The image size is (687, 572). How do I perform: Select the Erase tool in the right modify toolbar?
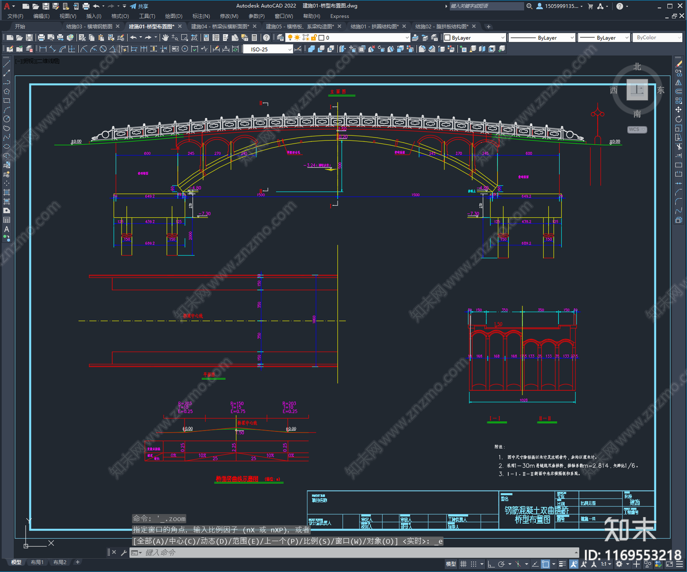coord(678,64)
